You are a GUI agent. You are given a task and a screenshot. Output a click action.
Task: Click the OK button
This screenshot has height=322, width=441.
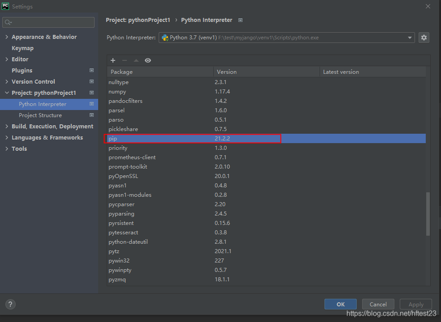coord(340,304)
